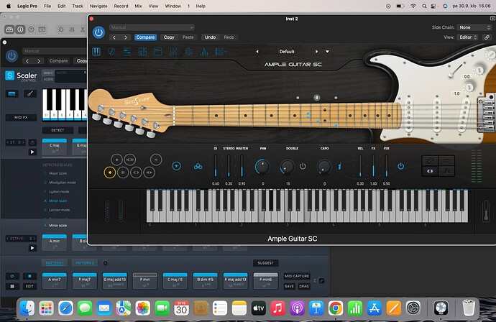
Task: Toggle the orange-ringed articulation lock button
Action: 110,172
